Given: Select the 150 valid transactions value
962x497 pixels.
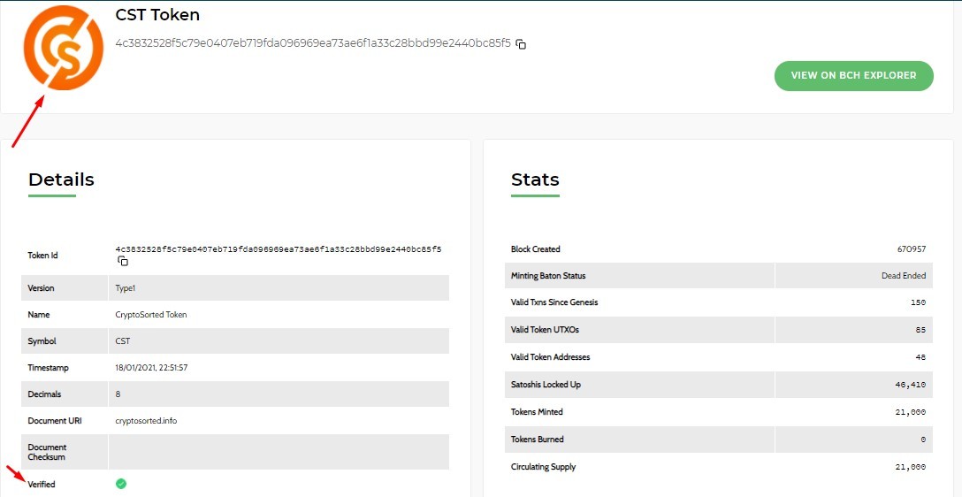Looking at the screenshot, I should tap(919, 302).
